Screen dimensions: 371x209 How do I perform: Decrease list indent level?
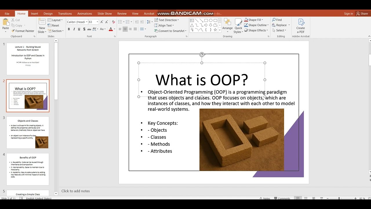(x=137, y=22)
